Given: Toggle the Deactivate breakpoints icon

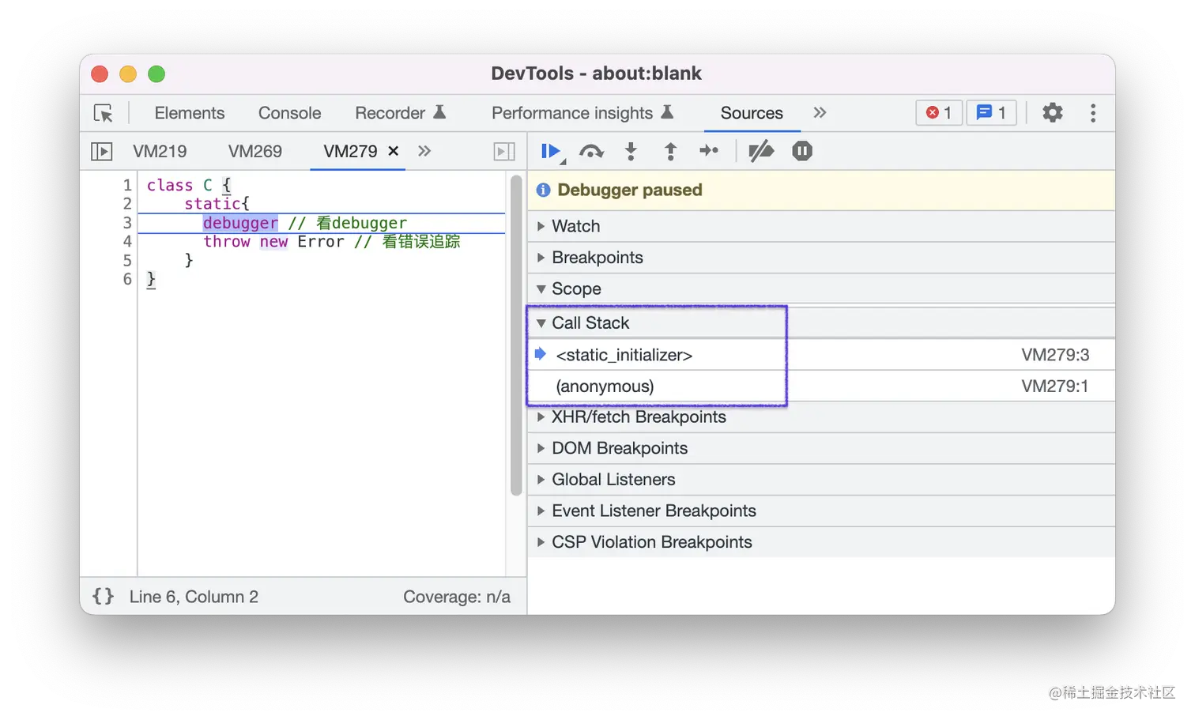Looking at the screenshot, I should (x=760, y=151).
